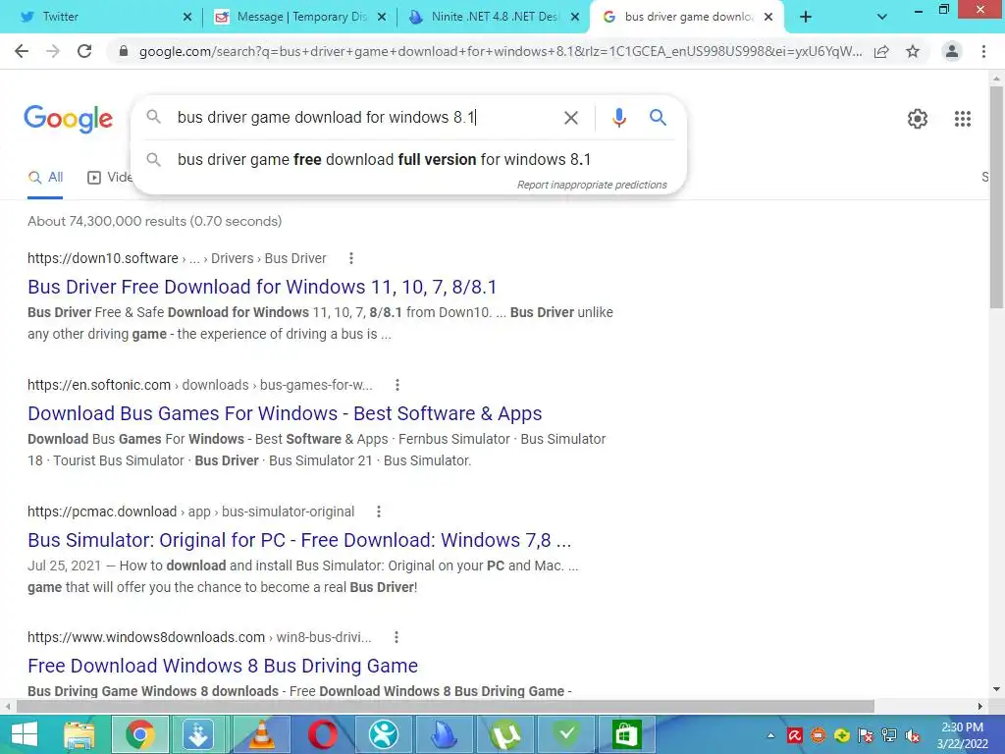The height and width of the screenshot is (754, 1005).
Task: Submit search with the blue magnifier icon
Action: [x=658, y=118]
